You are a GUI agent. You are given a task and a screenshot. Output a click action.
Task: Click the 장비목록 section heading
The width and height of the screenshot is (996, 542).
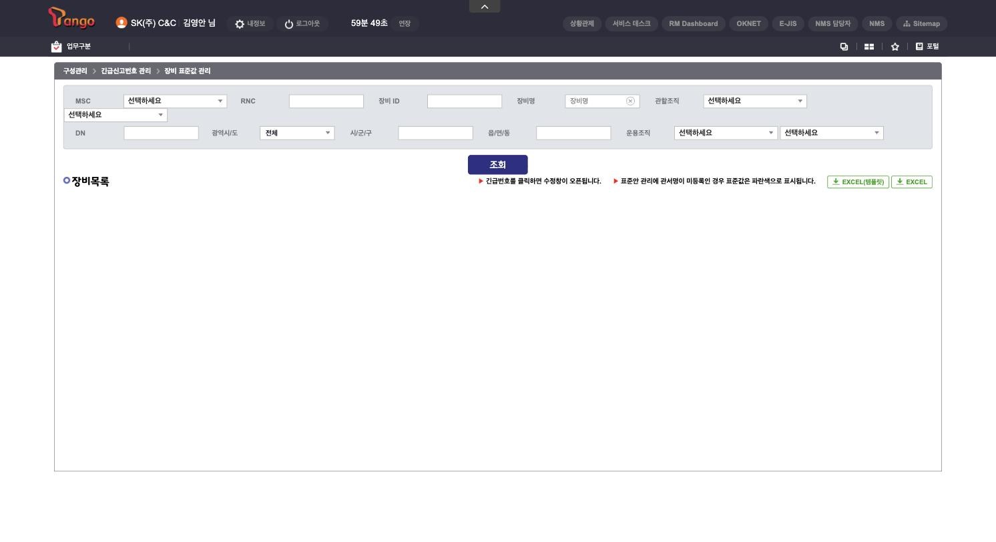(90, 182)
